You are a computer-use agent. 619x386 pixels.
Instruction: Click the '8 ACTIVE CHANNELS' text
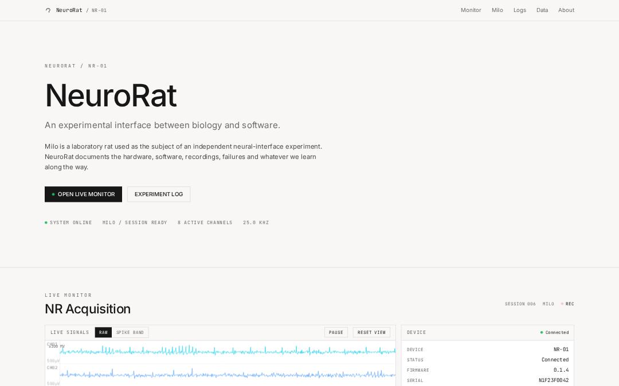[205, 222]
